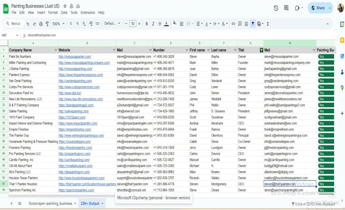The image size is (345, 210).
Task: Open the Insert menu
Action: [41, 13]
